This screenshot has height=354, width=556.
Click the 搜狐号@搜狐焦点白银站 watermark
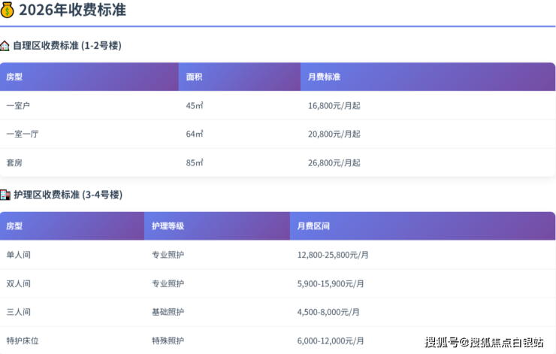484,343
